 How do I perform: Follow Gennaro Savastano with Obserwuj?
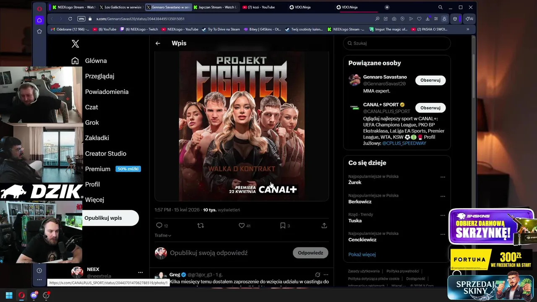[x=430, y=80]
